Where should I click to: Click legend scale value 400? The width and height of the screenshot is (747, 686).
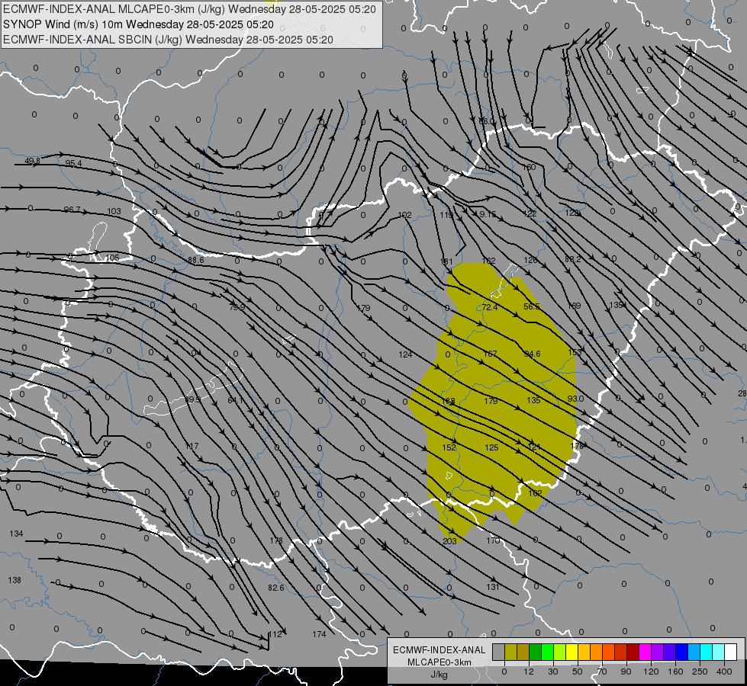pyautogui.click(x=724, y=672)
